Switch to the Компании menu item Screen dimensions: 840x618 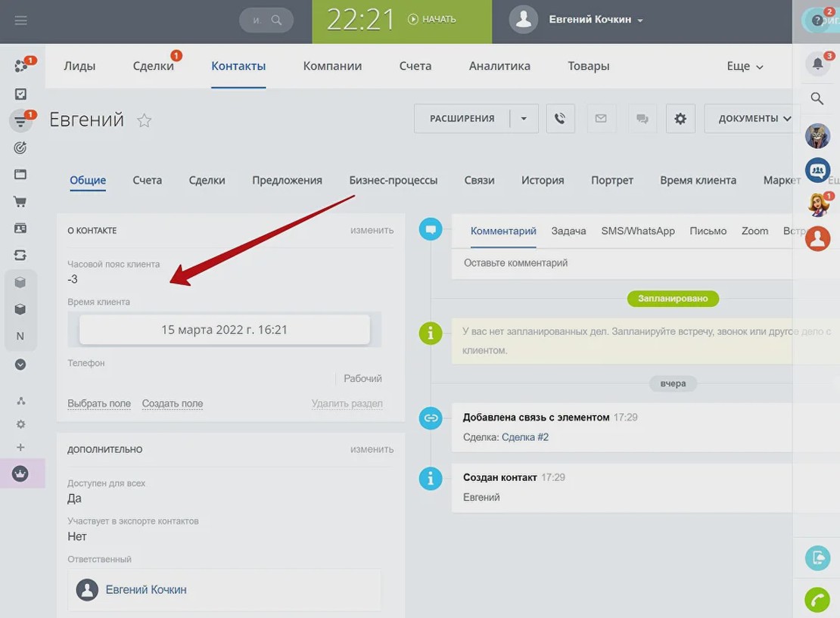332,66
